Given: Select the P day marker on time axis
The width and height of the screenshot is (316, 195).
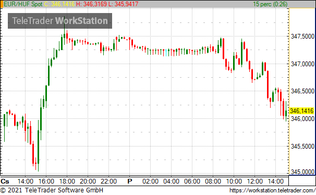Looking at the screenshot, I should (130, 181).
